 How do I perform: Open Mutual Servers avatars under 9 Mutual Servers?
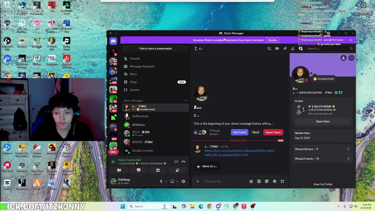(x=200, y=132)
